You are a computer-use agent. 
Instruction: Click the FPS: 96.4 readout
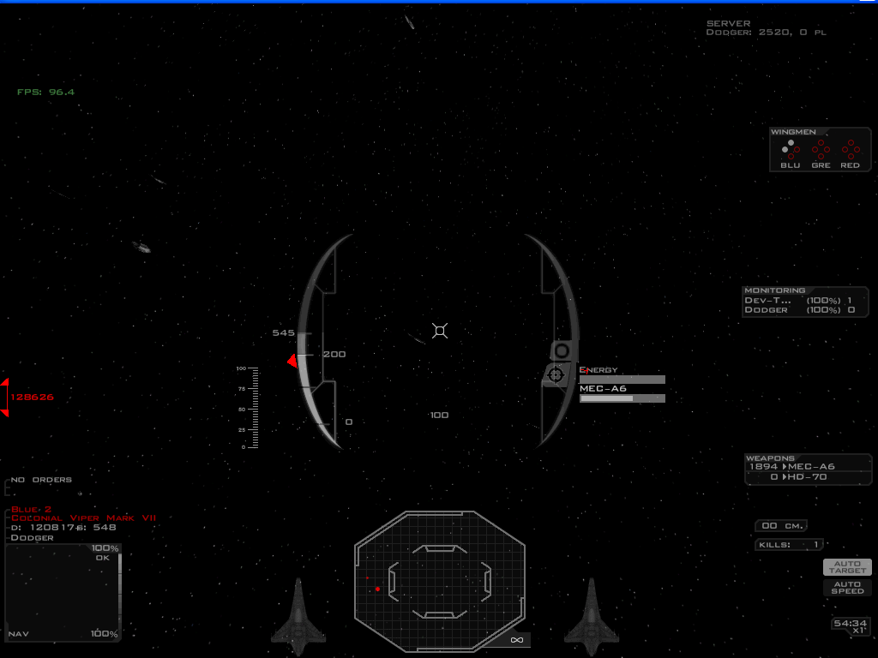tap(46, 92)
